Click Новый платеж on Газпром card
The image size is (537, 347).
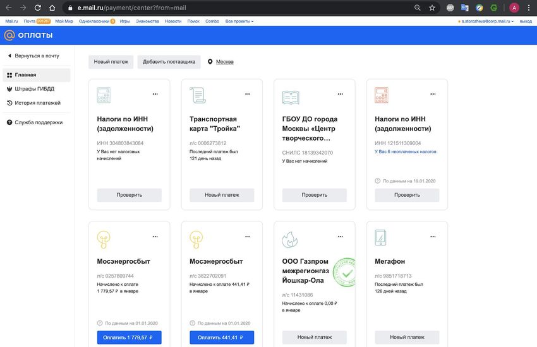pyautogui.click(x=315, y=338)
